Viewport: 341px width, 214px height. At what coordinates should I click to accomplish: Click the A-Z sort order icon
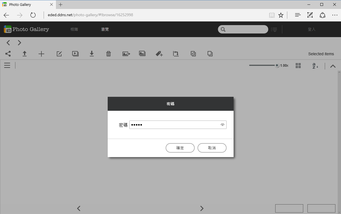click(x=315, y=66)
